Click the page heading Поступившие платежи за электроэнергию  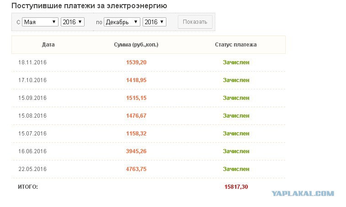pos(89,6)
